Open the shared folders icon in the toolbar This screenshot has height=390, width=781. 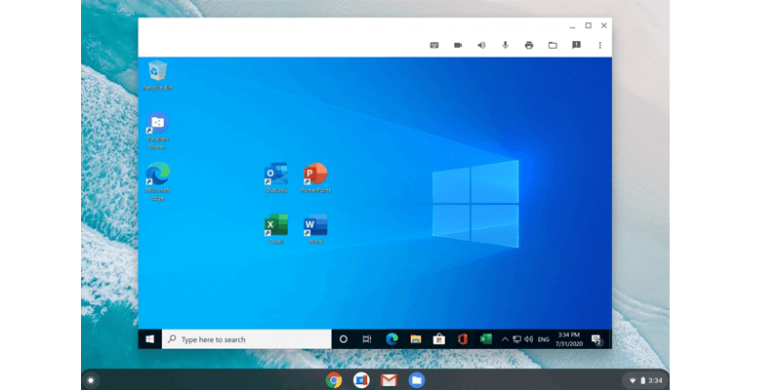(553, 45)
